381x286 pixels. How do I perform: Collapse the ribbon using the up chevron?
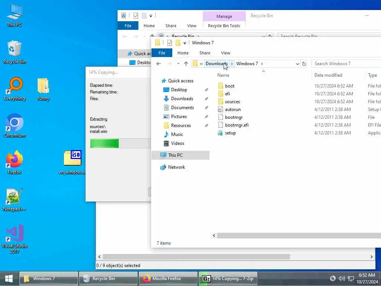pyautogui.click(x=263, y=71)
